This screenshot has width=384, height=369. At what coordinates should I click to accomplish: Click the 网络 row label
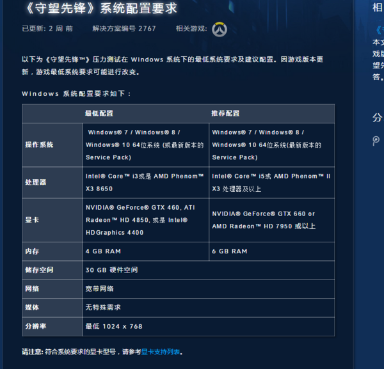click(32, 288)
